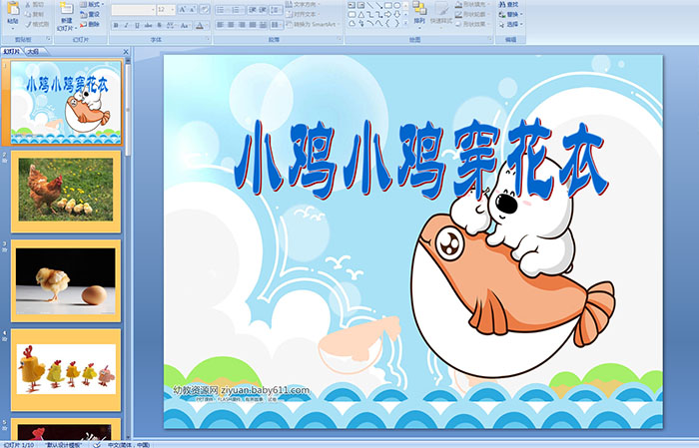Screen dimensions: 699x448
Task: Center the paragraph text
Action: (231, 25)
